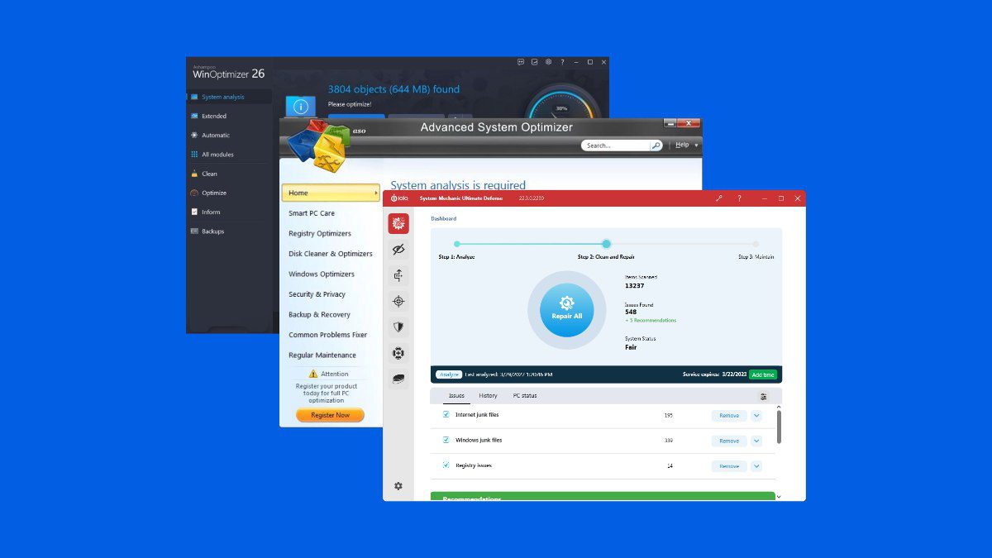The height and width of the screenshot is (558, 992).
Task: Click the colorful cube logo of Advanced System Optimizer
Action: [x=319, y=146]
